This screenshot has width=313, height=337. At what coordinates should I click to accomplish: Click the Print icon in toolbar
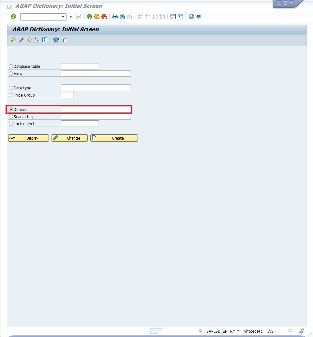115,17
